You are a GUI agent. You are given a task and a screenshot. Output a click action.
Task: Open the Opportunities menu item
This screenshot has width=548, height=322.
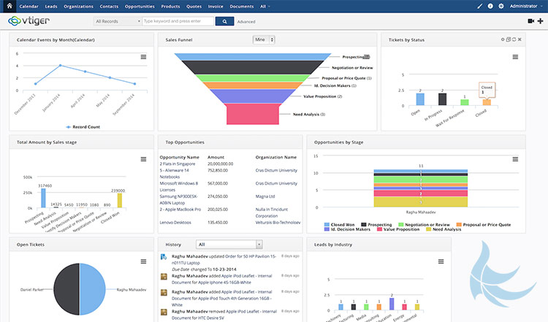tap(140, 7)
